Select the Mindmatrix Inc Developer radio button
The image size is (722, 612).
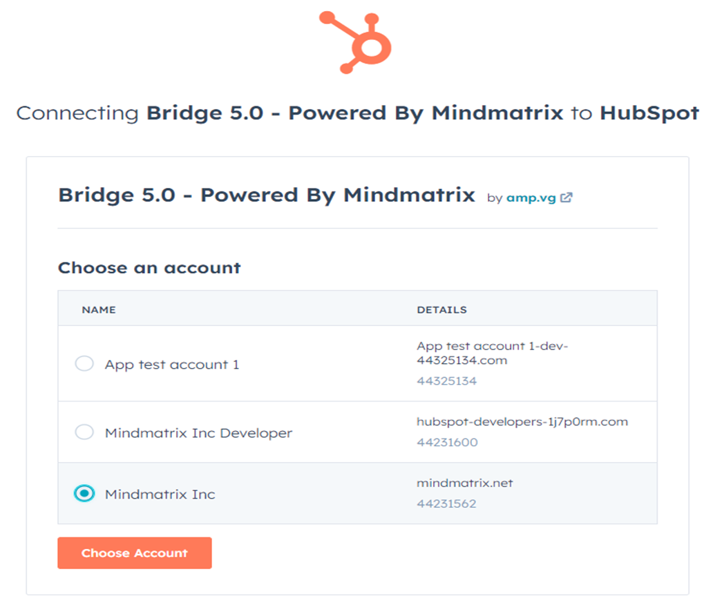click(84, 432)
